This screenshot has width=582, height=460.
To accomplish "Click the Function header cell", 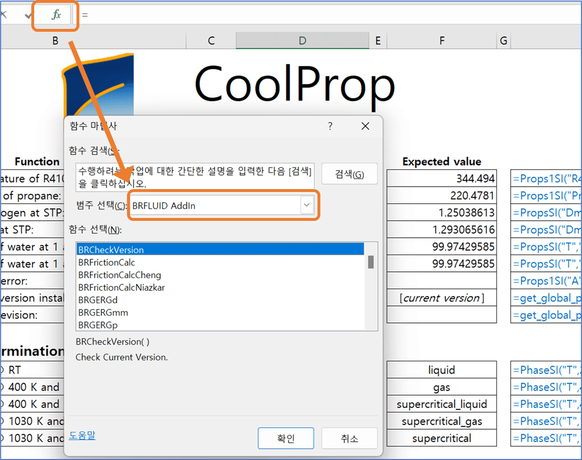I will point(38,162).
